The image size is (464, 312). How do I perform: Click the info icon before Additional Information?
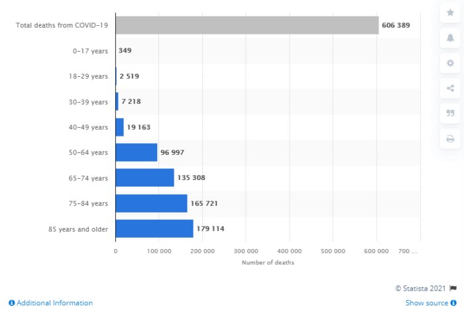tap(11, 303)
